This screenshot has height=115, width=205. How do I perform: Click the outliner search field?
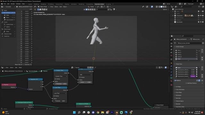click(x=186, y=7)
